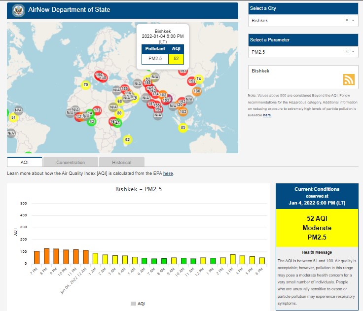Clear the PM2.5 parameter selection
Screen dimensions: 363x311
(x=347, y=52)
